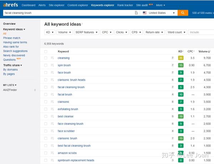Open SERP icon for clarisonic brush row

pyautogui.click(x=52, y=138)
